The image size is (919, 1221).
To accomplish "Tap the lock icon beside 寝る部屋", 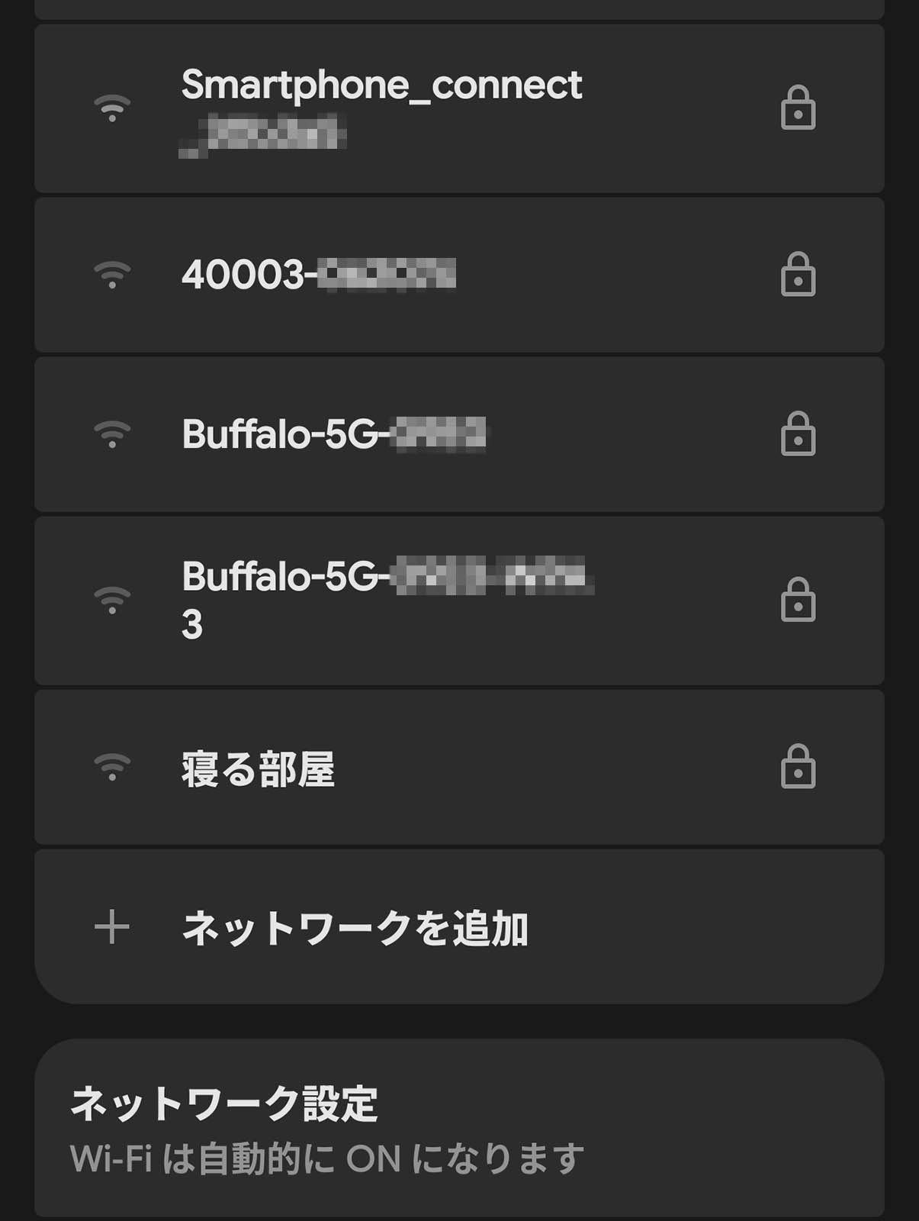I will [798, 766].
